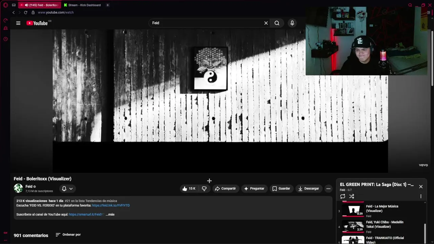This screenshot has width=434, height=244.
Task: Play Medellín Takai Visualizer playlist thumbnail
Action: click(353, 226)
